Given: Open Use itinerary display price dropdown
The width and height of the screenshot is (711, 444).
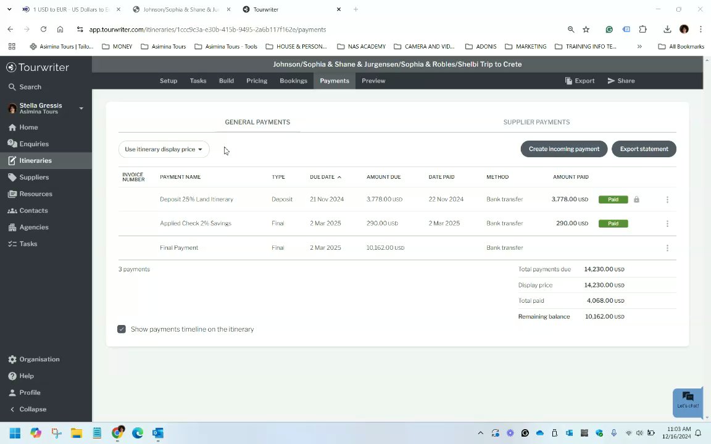Looking at the screenshot, I should tap(164, 149).
